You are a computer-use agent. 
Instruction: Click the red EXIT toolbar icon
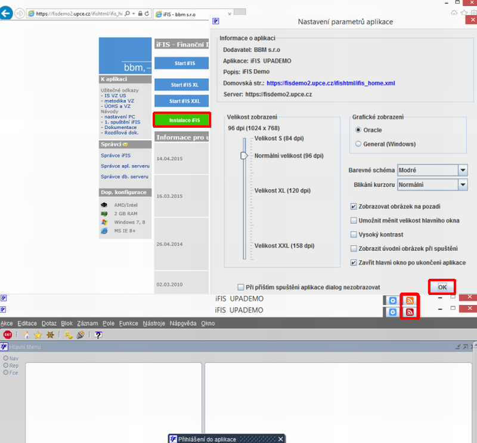coord(8,335)
